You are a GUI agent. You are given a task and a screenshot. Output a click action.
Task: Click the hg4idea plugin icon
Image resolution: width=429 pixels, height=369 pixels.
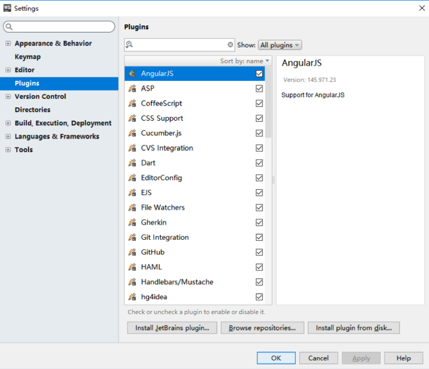(x=132, y=297)
